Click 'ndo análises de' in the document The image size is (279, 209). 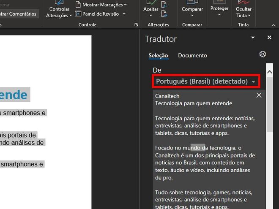pos(22,143)
